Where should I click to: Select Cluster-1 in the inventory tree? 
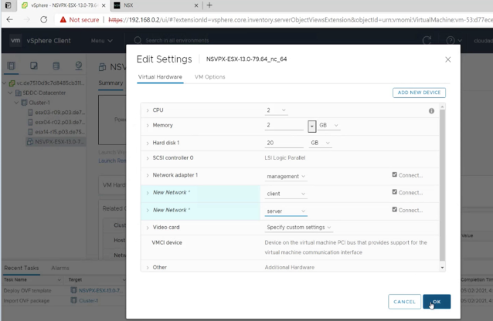pos(39,103)
